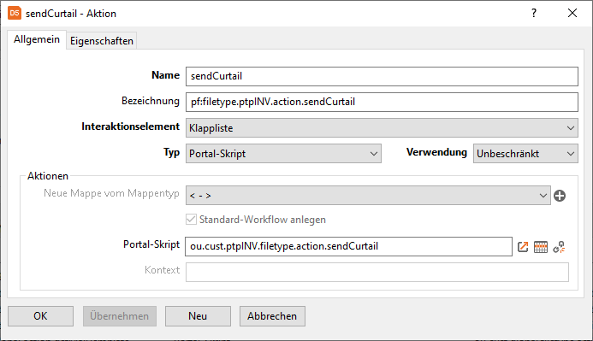Open the Typ Portal-Skript dropdown

click(x=283, y=154)
